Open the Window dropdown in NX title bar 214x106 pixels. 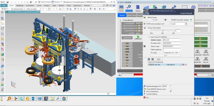click(x=57, y=2)
